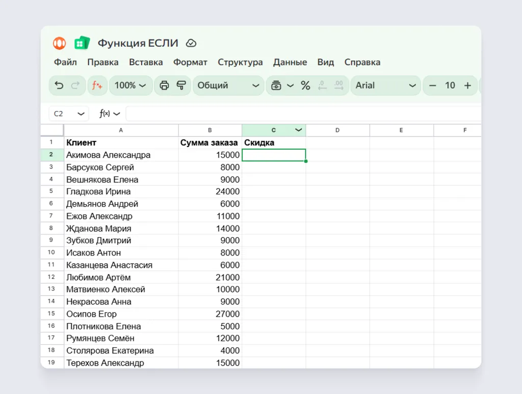Click cell Демьянов Андрей
The image size is (522, 394).
(121, 204)
